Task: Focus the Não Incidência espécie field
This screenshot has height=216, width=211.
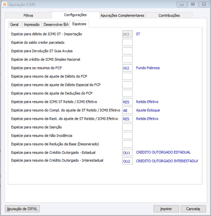Action: pos(127,135)
